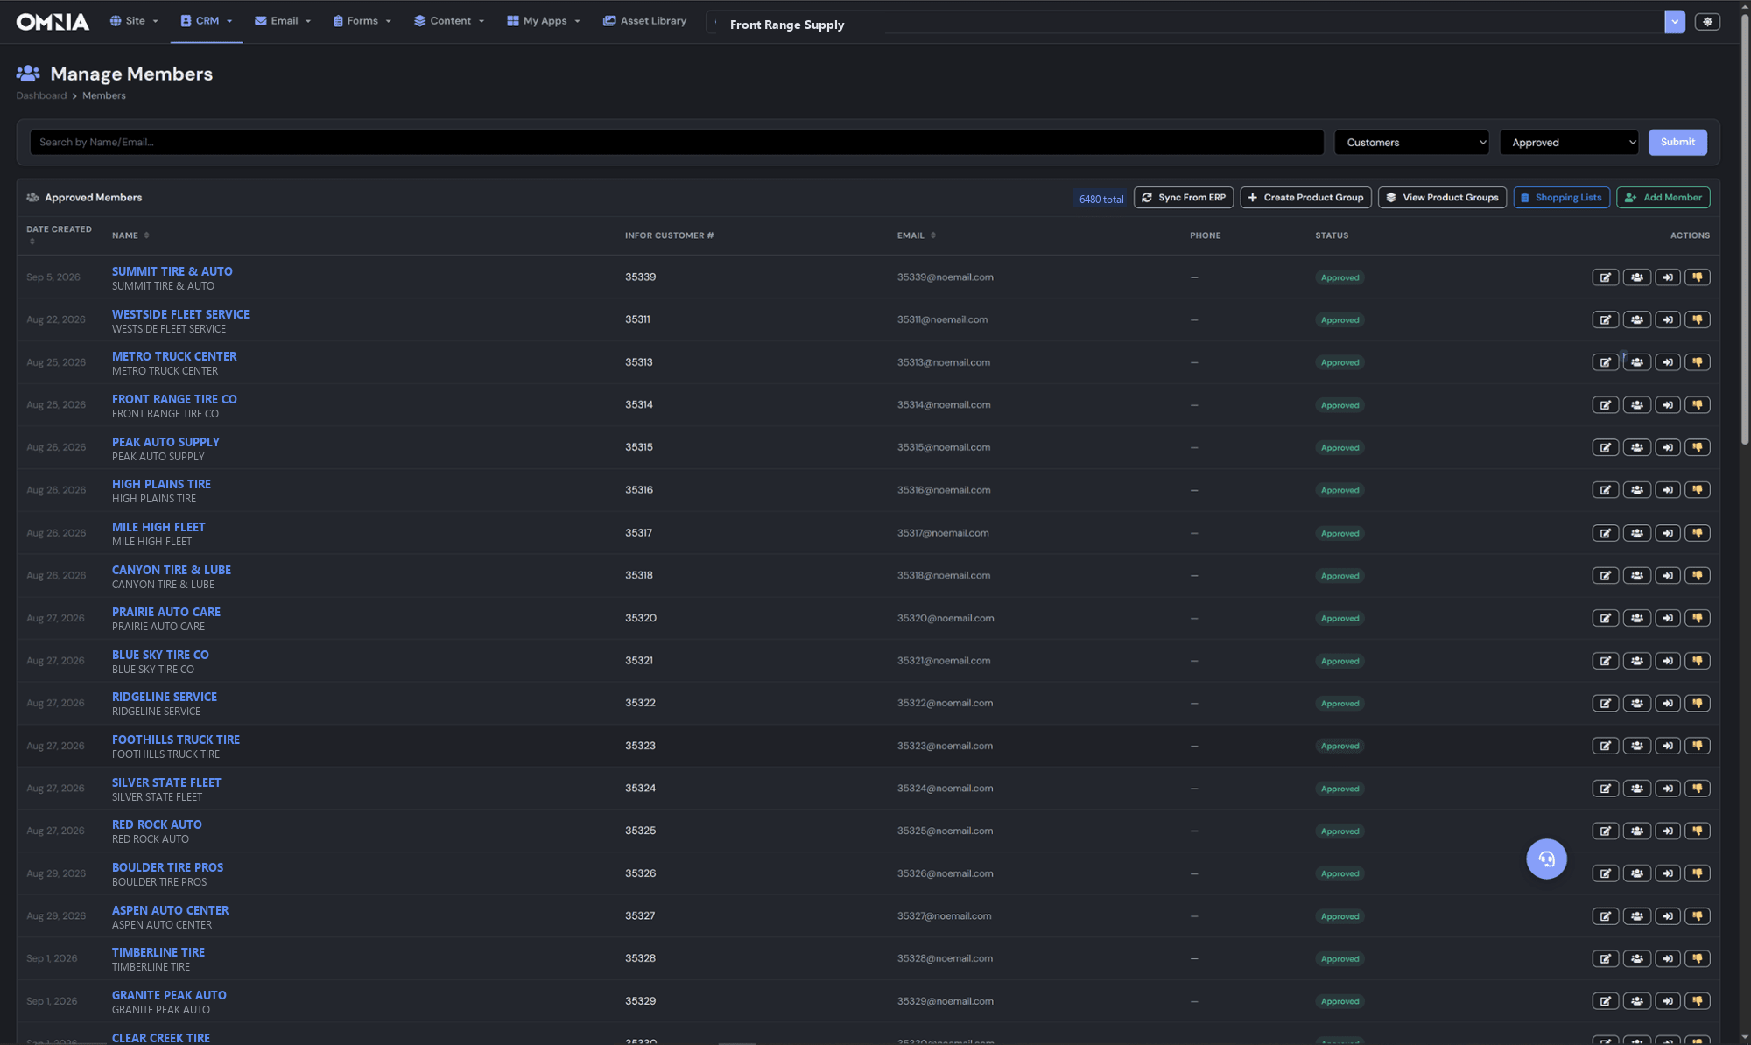Edit the GRANITE PEAK AUTO member
The image size is (1751, 1045).
(x=1605, y=1001)
